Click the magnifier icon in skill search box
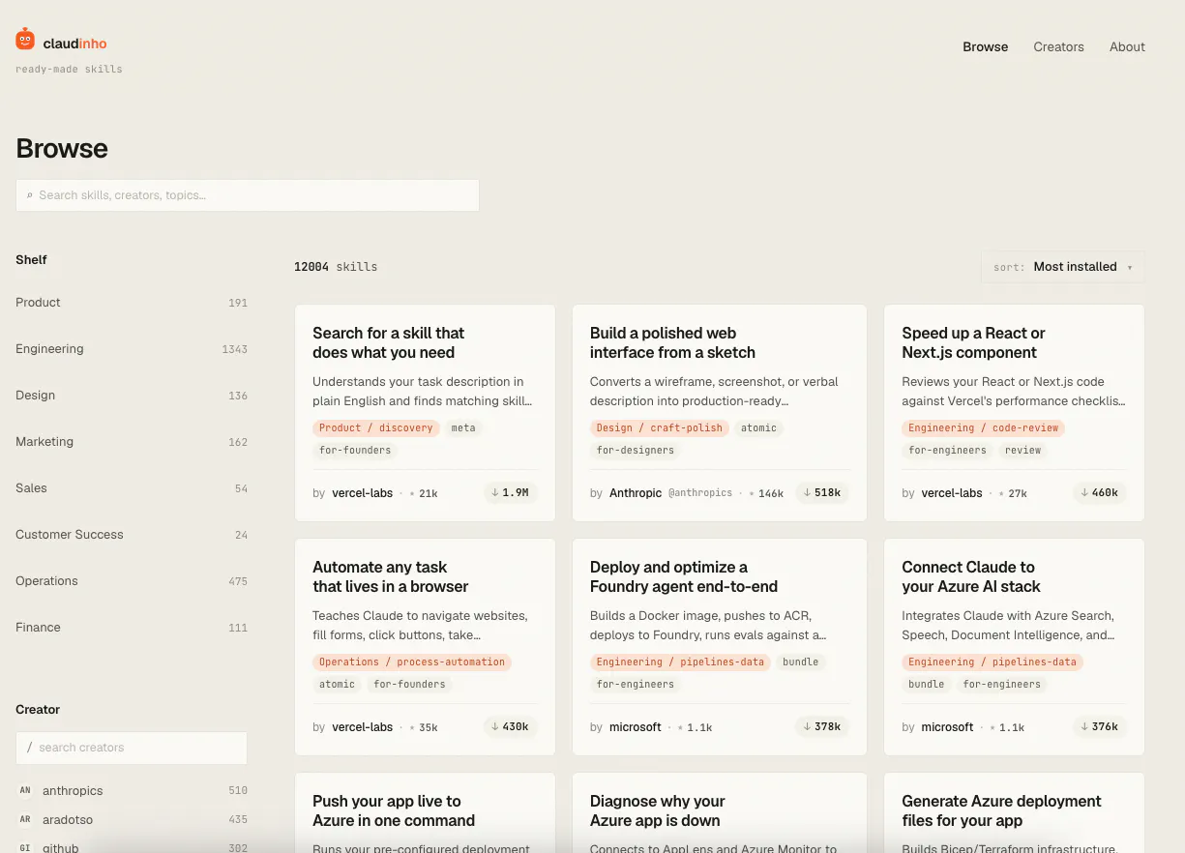The image size is (1185, 853). 29,195
